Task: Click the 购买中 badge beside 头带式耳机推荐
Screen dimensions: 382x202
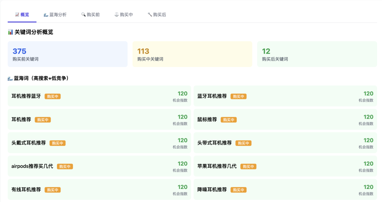Action: (x=243, y=143)
